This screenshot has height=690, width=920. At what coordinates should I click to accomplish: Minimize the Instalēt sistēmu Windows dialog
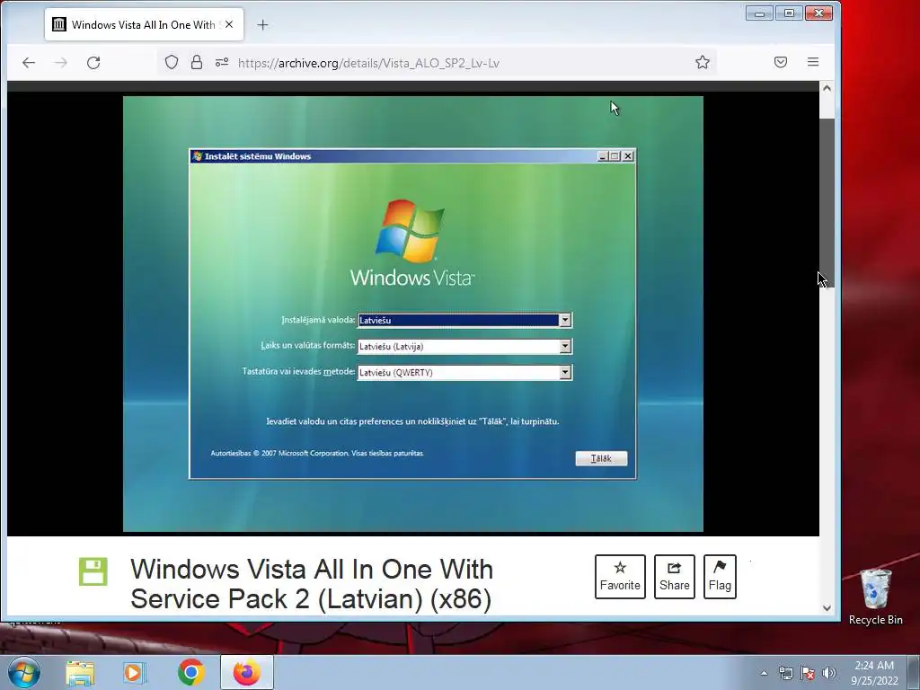point(603,156)
